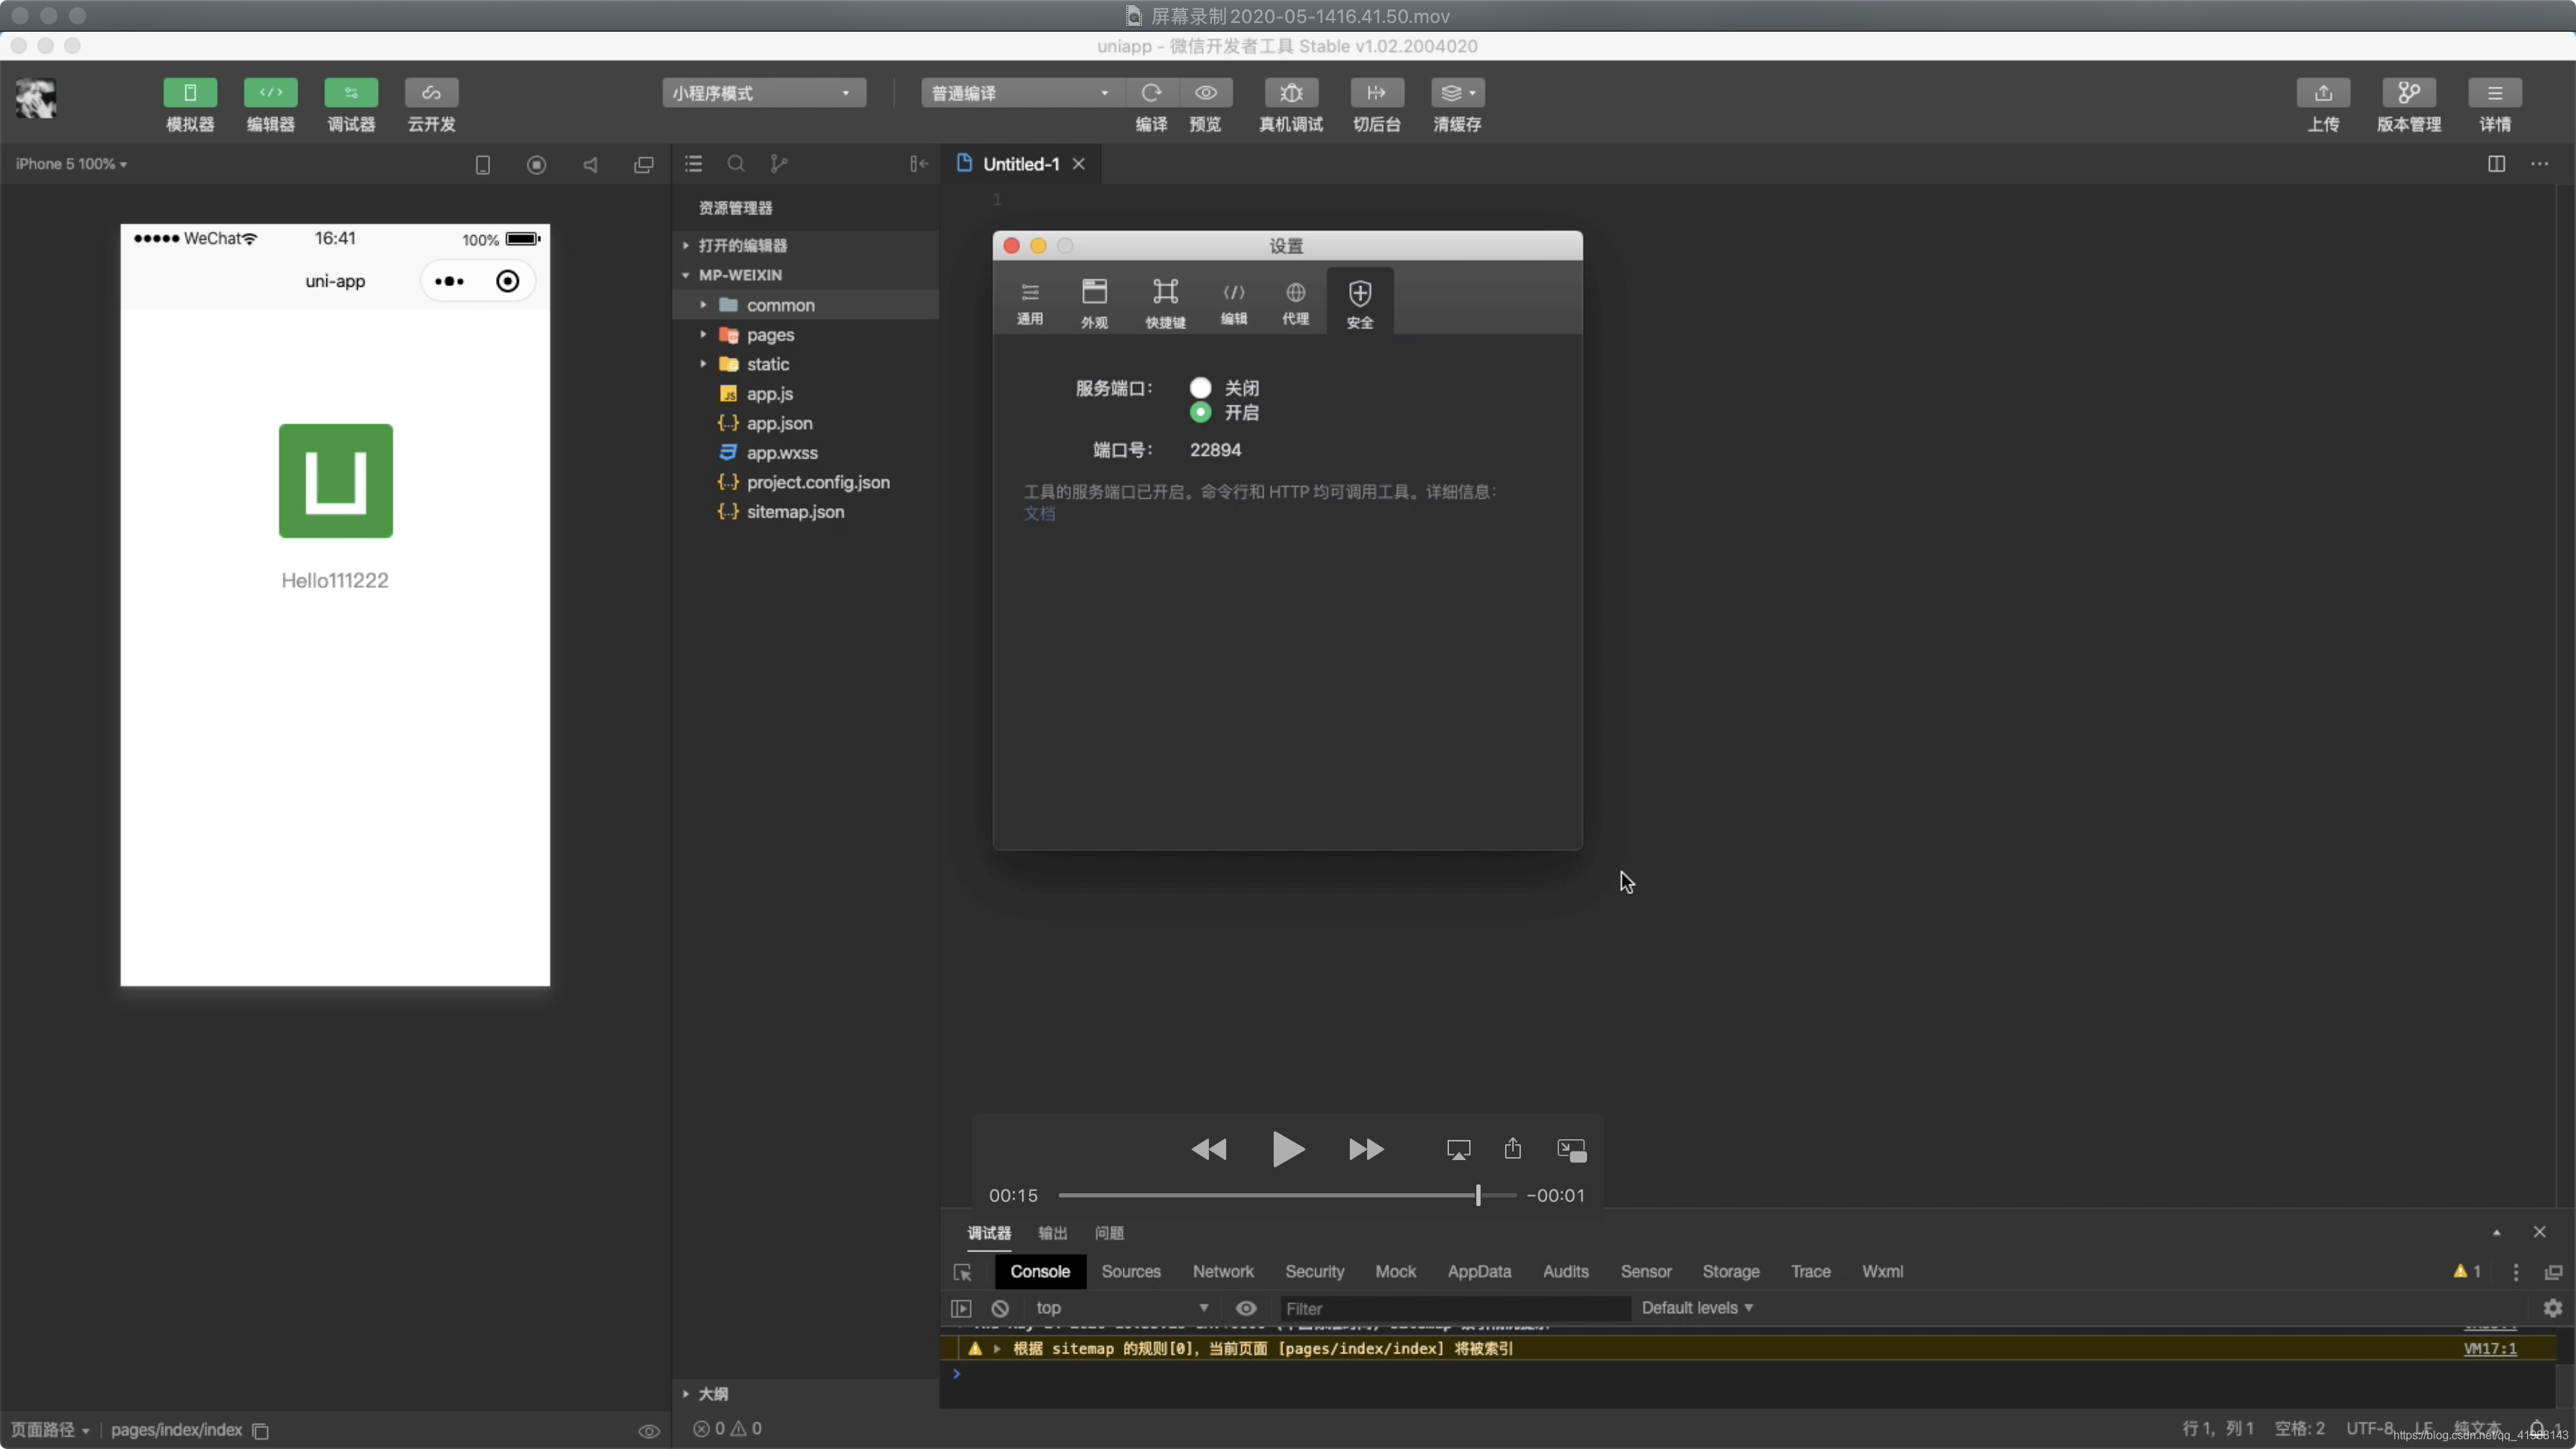Open real device debugging (真机调试)
2576x1449 pixels.
click(x=1290, y=93)
